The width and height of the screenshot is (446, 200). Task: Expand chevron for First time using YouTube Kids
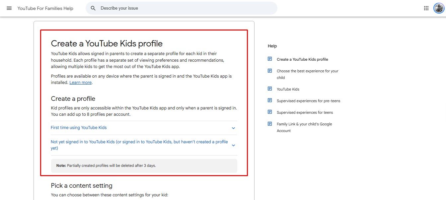(x=233, y=128)
